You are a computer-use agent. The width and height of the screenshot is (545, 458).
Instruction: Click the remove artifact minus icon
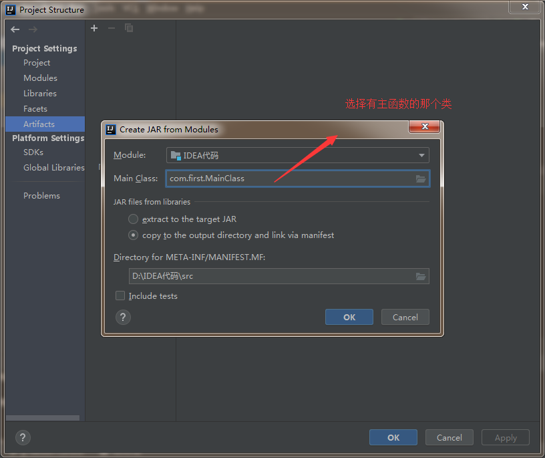point(112,28)
